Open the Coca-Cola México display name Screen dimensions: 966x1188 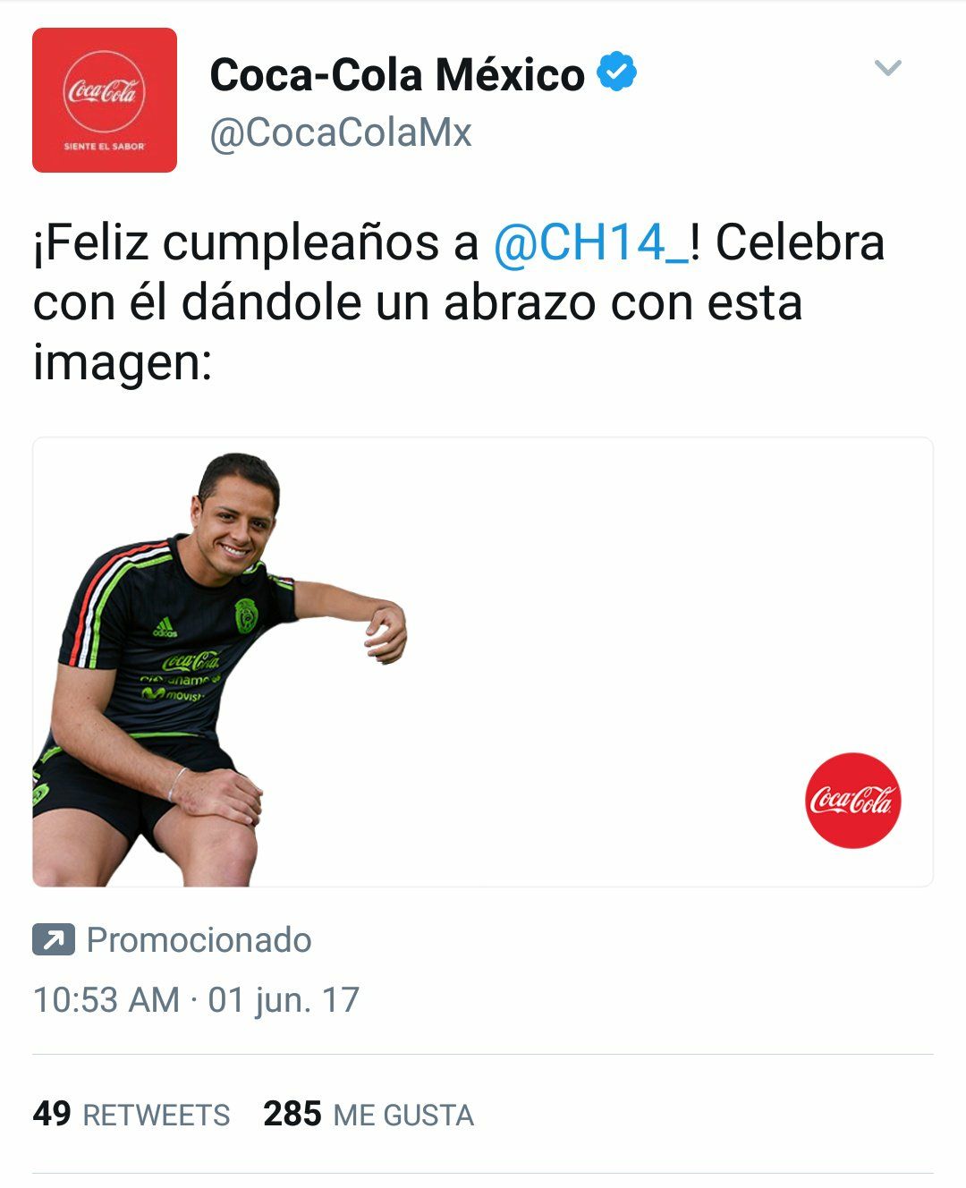click(x=397, y=74)
